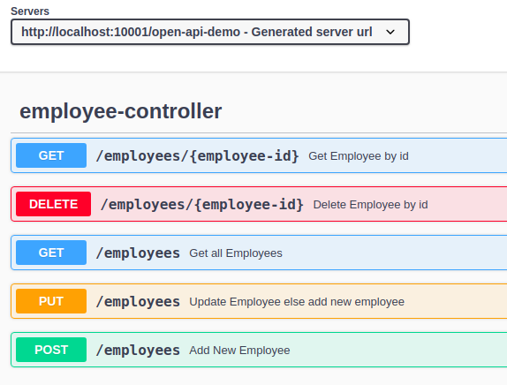Click the 'Get Employee by id' description

(359, 156)
